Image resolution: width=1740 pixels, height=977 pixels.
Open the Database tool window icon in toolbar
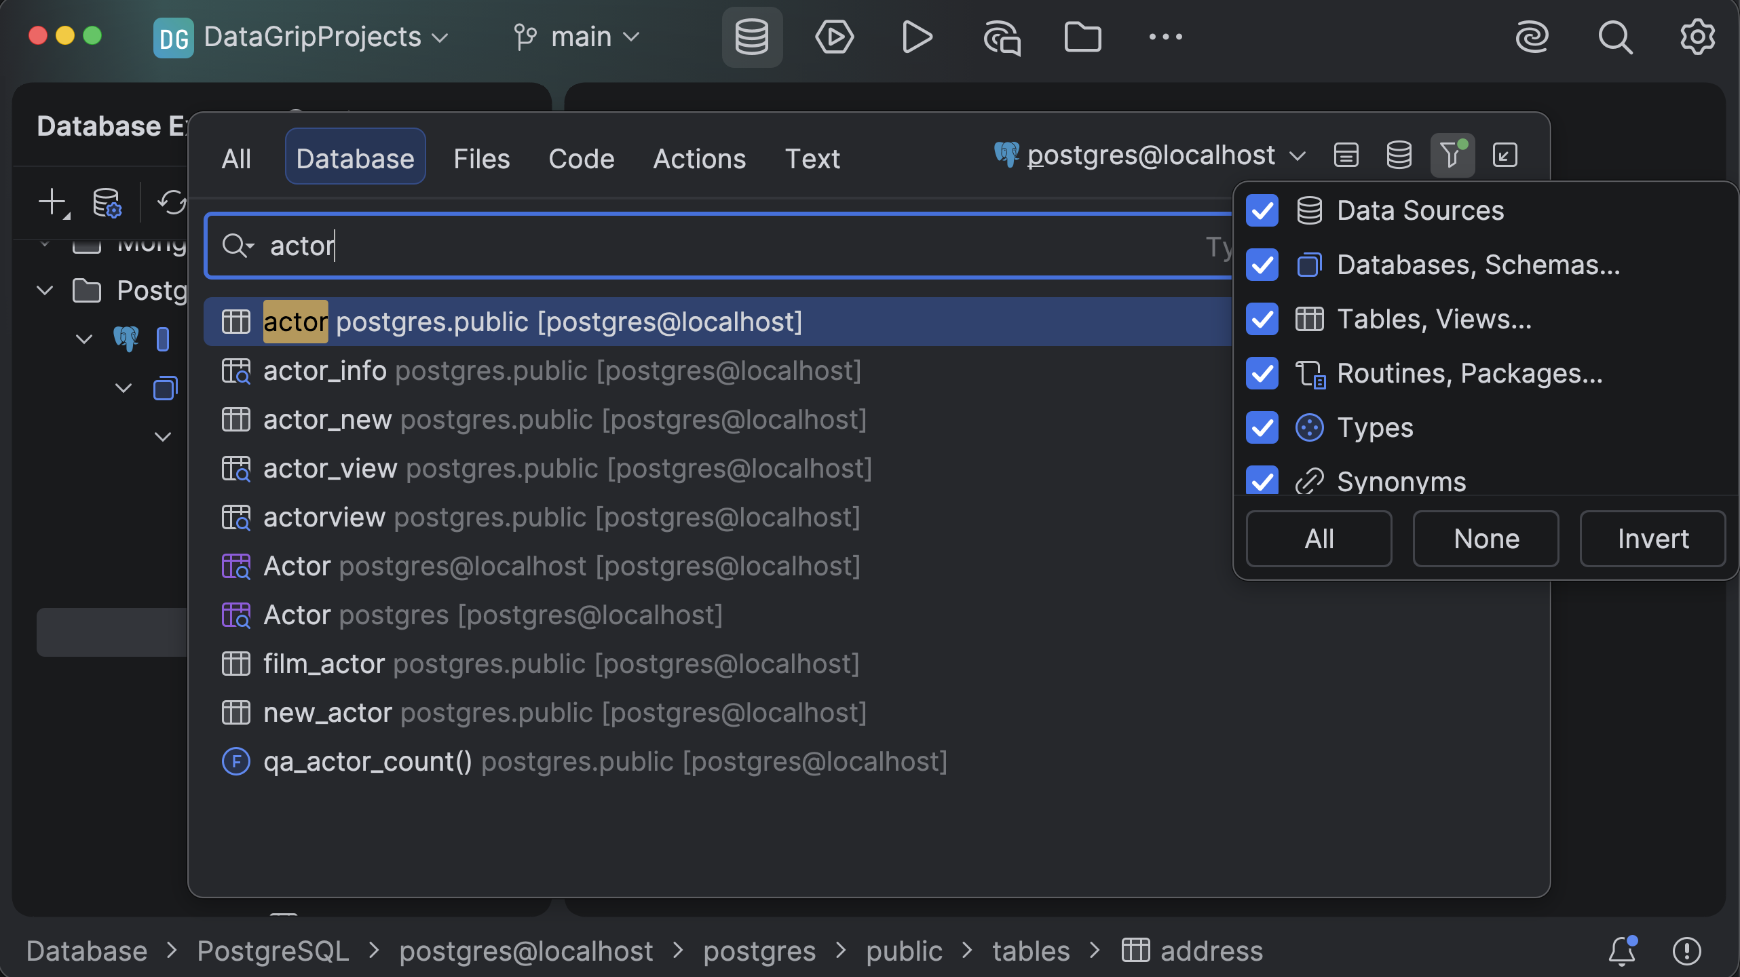[752, 37]
